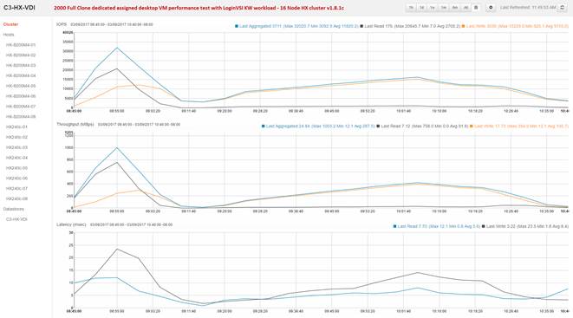Toggle IOPS Last Aggregated legend series
The width and height of the screenshot is (573, 318).
pos(296,26)
